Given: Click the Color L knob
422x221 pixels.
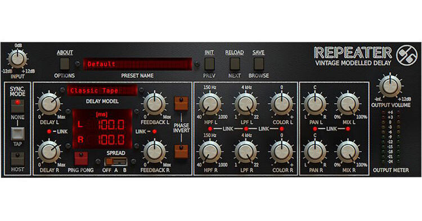Looking at the screenshot, I should point(281,104).
